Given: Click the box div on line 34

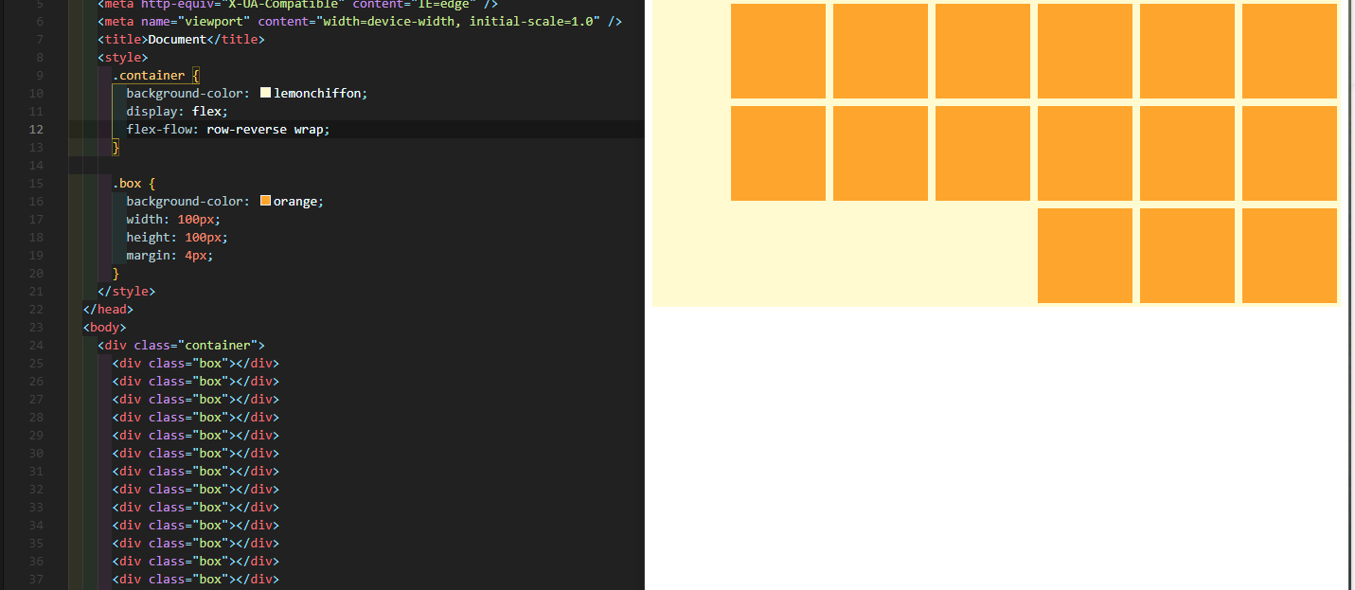Looking at the screenshot, I should tap(195, 525).
